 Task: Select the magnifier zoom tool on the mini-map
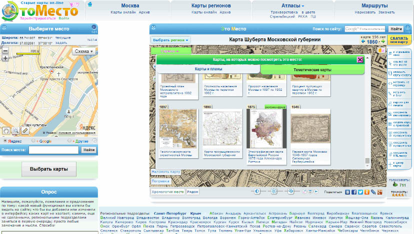click(15, 130)
